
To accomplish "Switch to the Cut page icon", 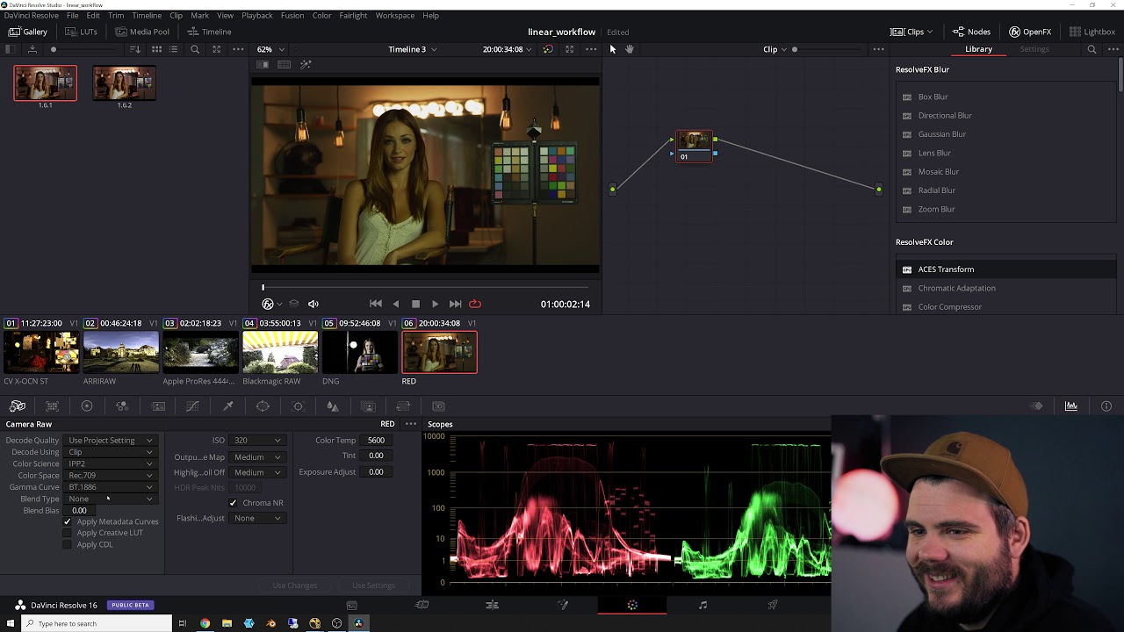I will point(421,605).
